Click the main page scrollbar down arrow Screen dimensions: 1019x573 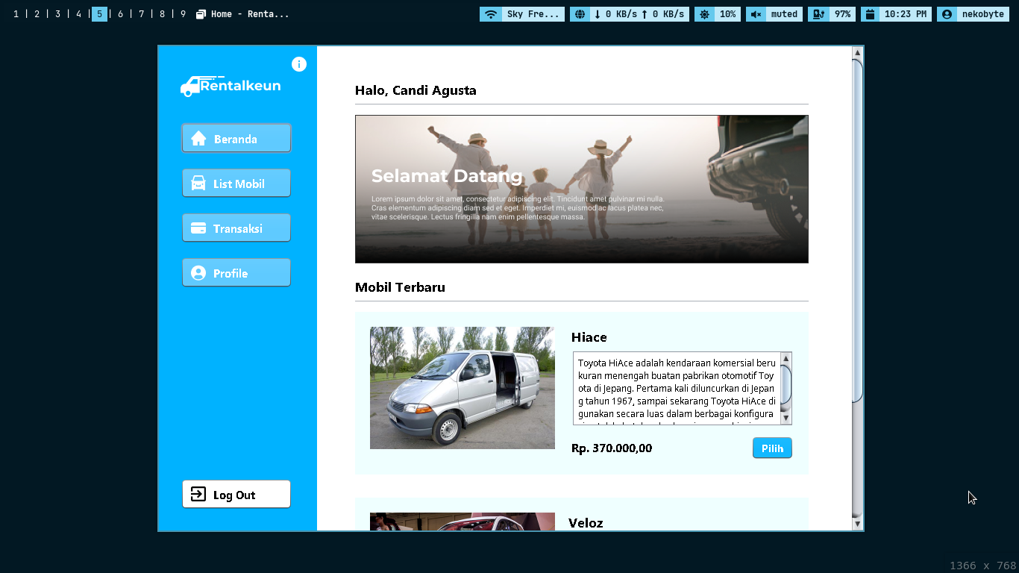(x=857, y=524)
